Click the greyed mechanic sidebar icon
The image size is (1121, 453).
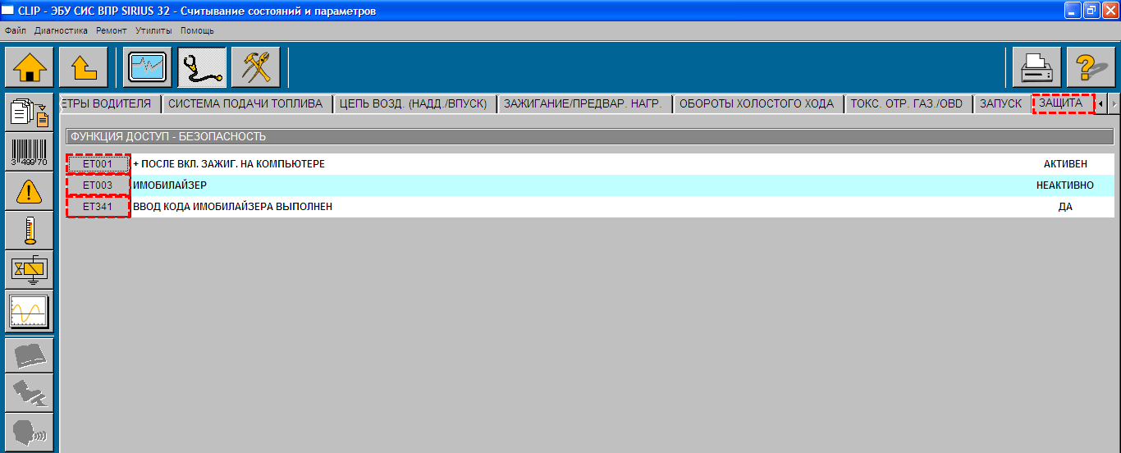[x=30, y=394]
